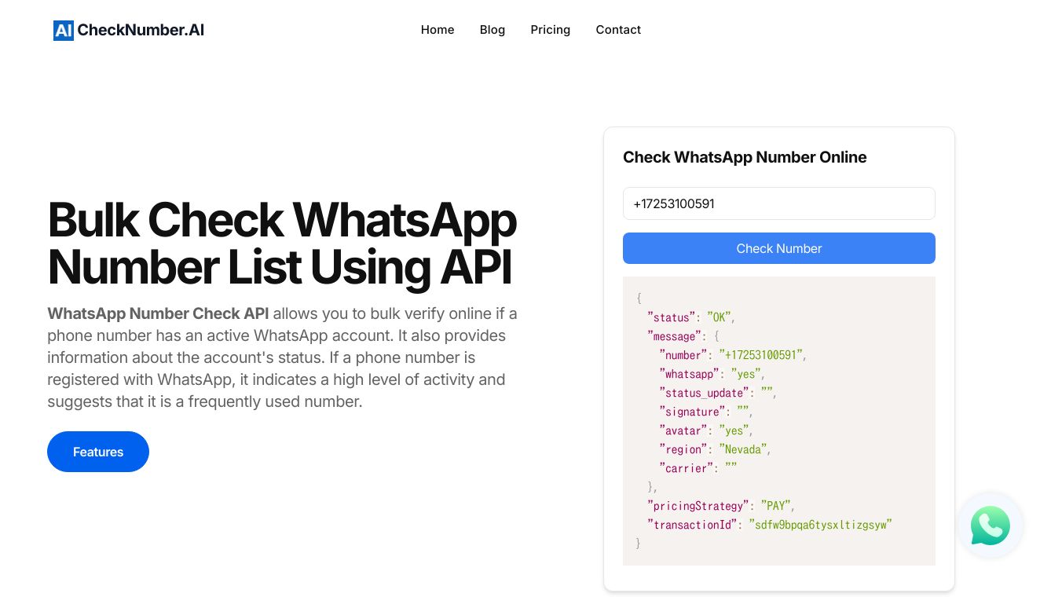Click the bold "WhatsApp Number Check API" text

pyautogui.click(x=158, y=313)
